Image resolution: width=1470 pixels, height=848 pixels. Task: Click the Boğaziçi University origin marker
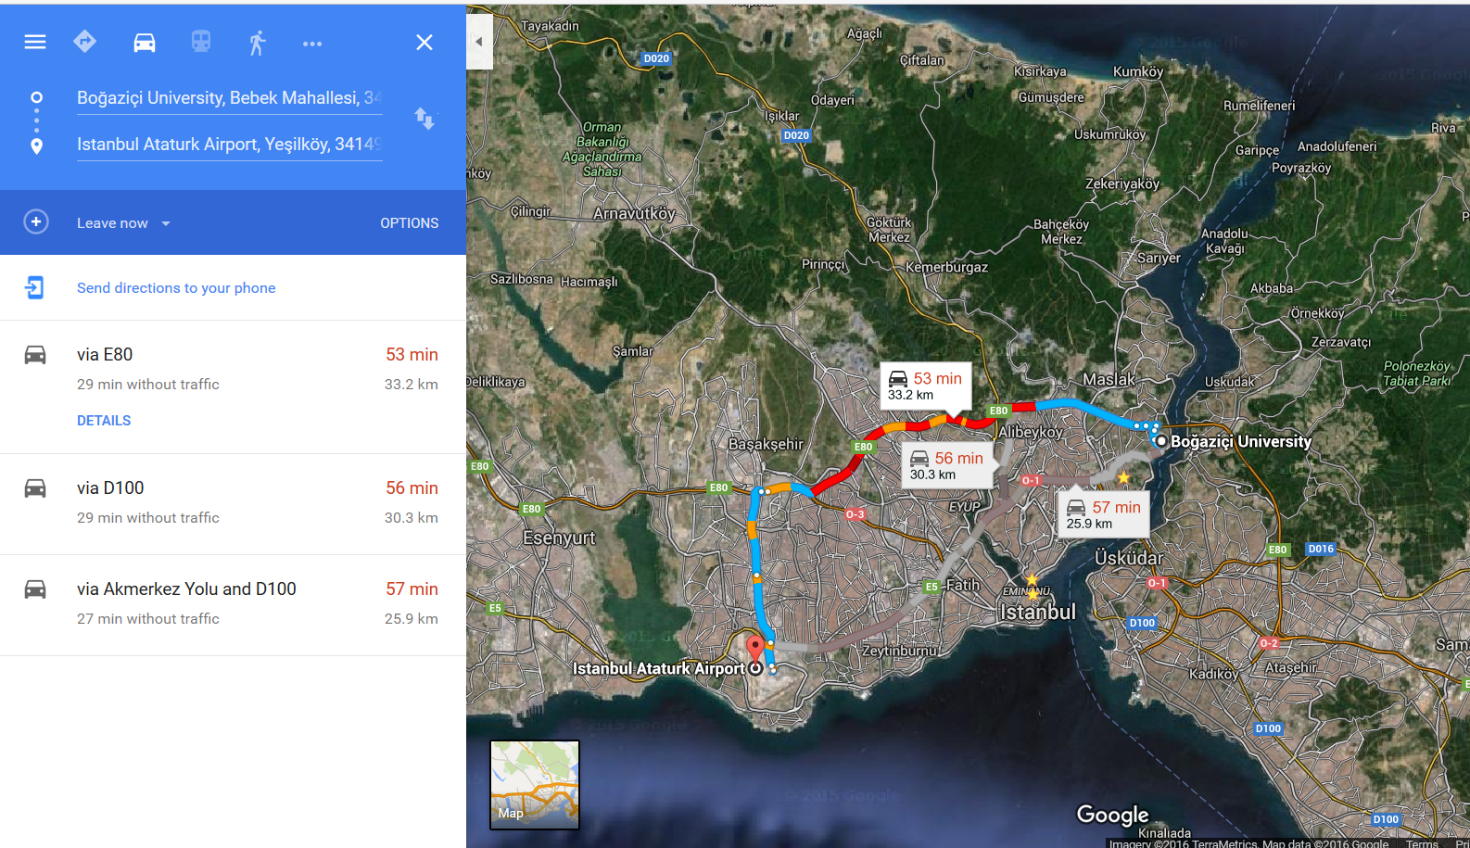[1160, 441]
